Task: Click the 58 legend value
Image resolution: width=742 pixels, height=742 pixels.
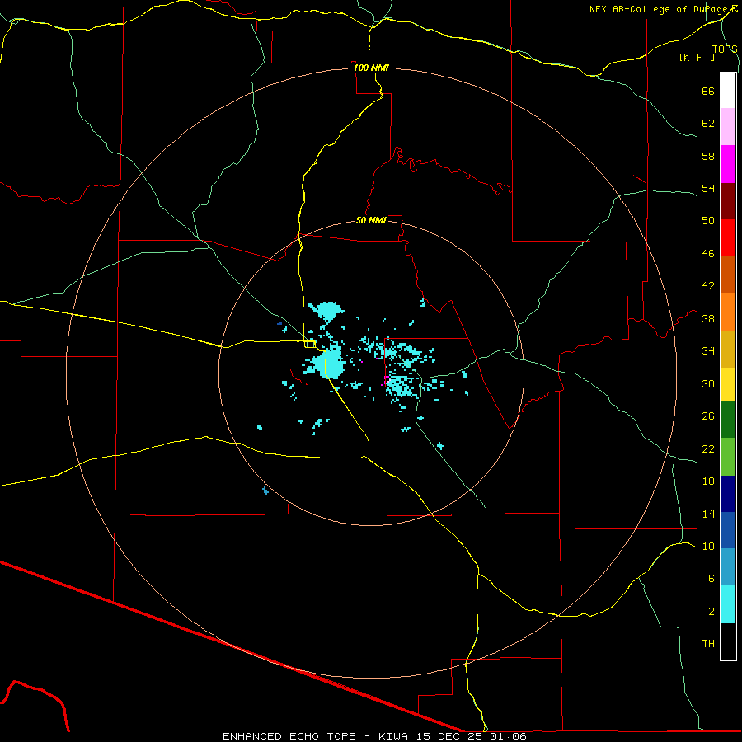Action: tap(708, 156)
